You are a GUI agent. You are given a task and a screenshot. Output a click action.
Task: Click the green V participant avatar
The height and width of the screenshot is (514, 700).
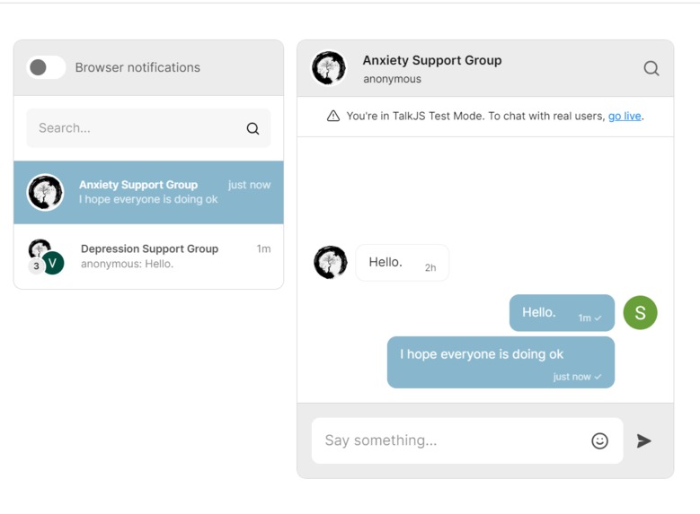click(x=53, y=263)
